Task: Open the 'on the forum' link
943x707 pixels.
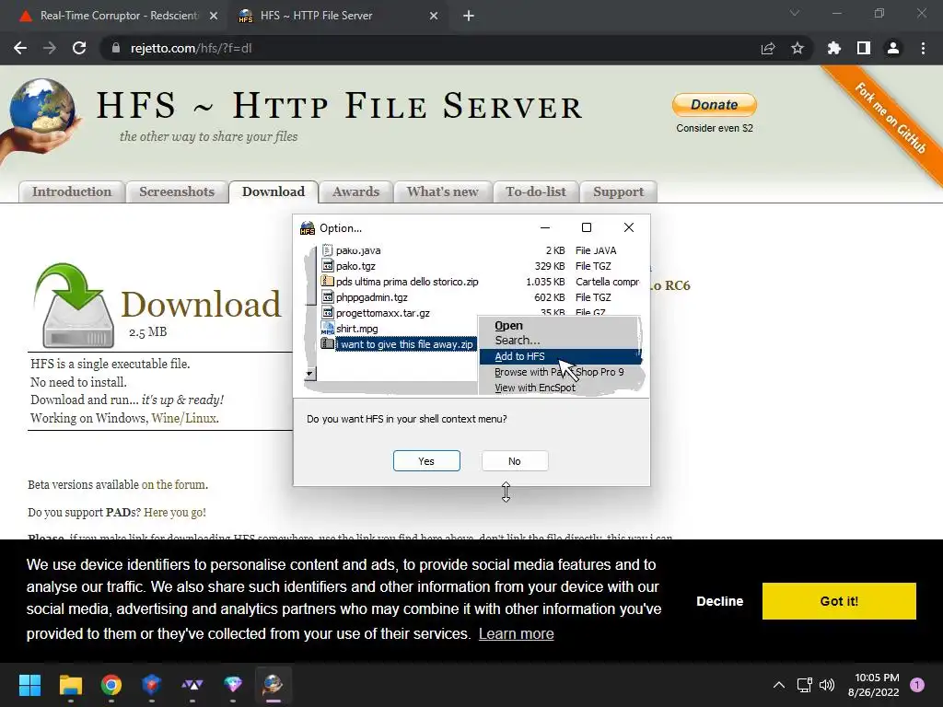Action: click(x=174, y=484)
